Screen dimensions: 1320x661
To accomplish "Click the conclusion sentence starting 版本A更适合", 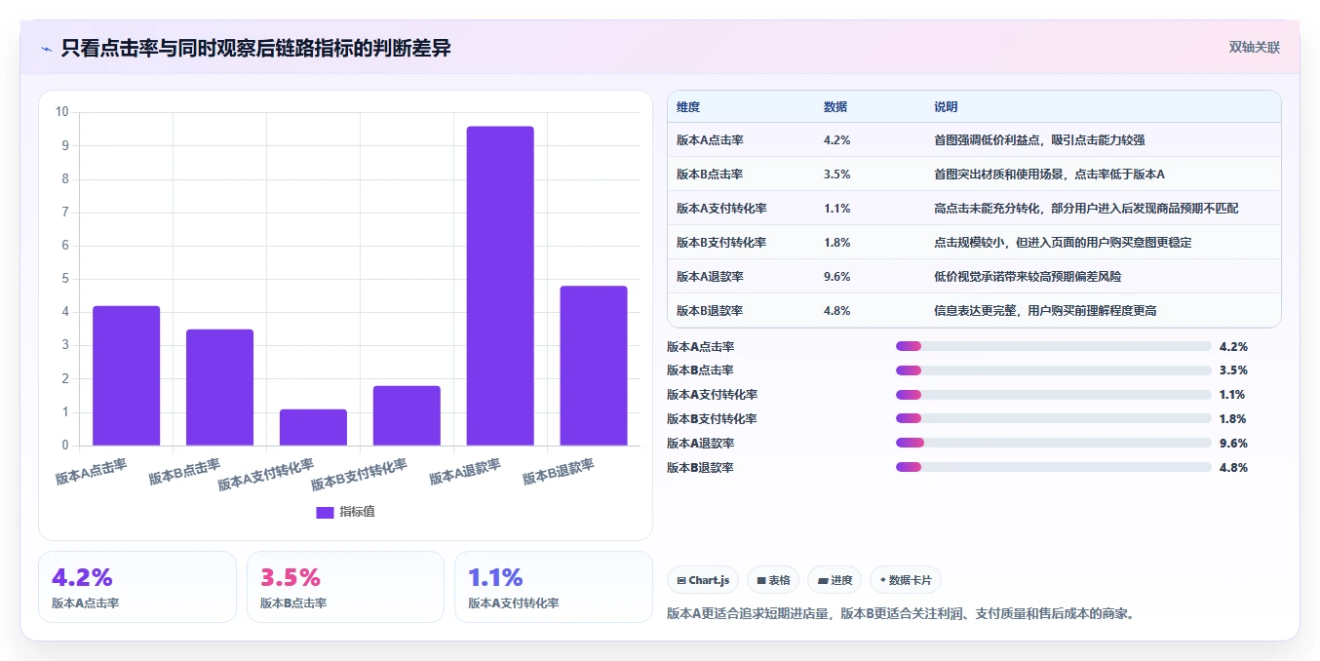I will tap(901, 614).
